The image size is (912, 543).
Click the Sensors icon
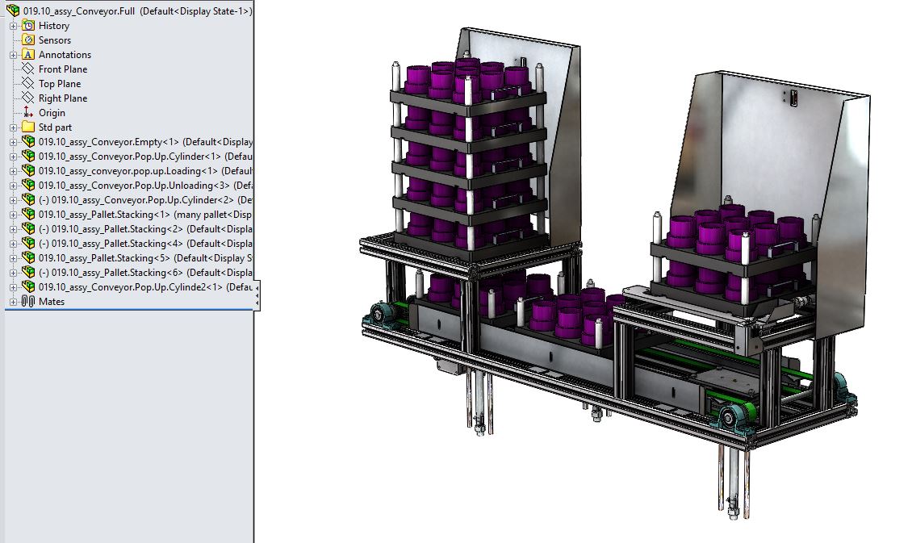(28, 40)
